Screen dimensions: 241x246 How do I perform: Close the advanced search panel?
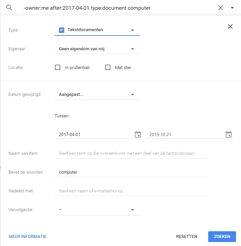[x=230, y=27]
